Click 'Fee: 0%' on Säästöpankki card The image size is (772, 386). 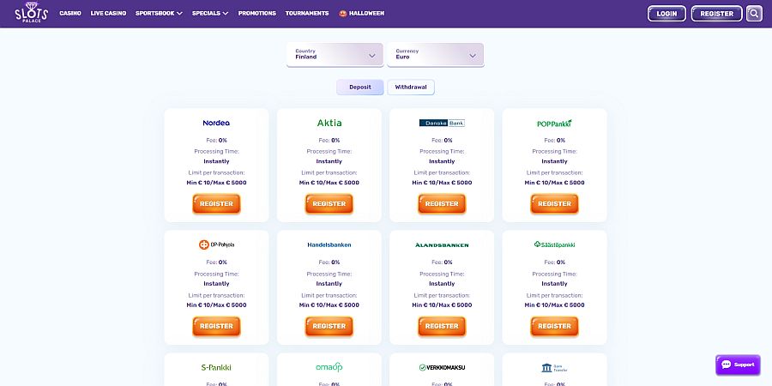coord(554,262)
